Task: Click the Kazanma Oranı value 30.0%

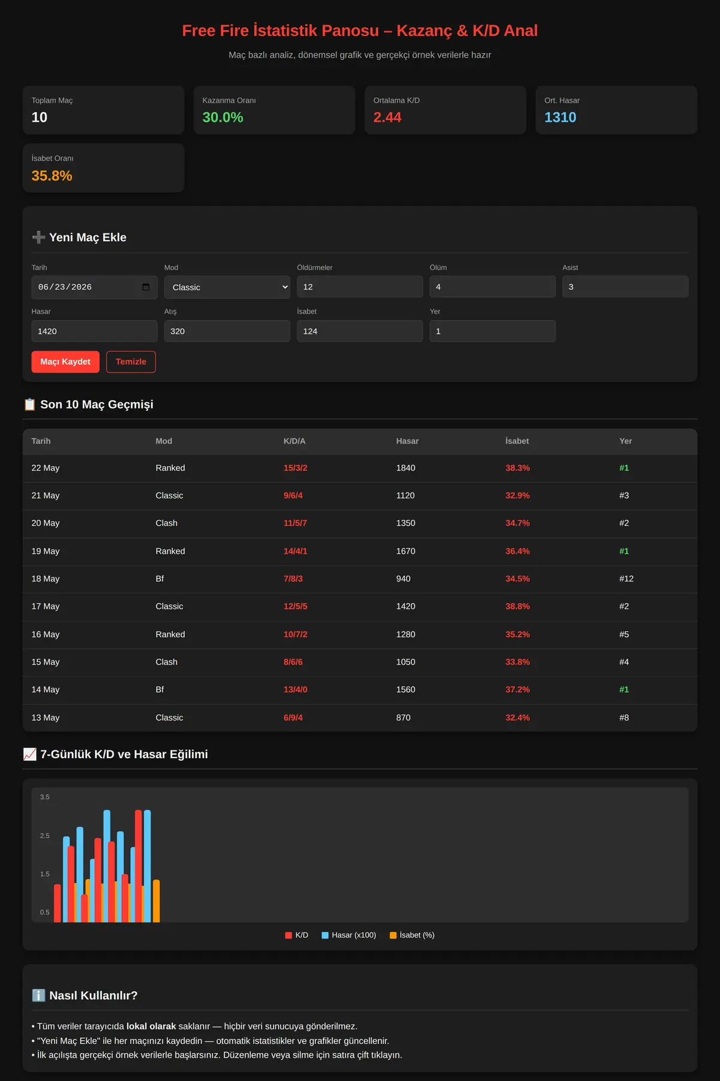Action: [223, 118]
